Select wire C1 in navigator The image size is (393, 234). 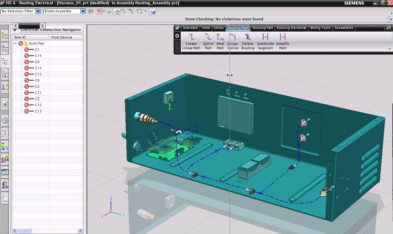(x=37, y=49)
